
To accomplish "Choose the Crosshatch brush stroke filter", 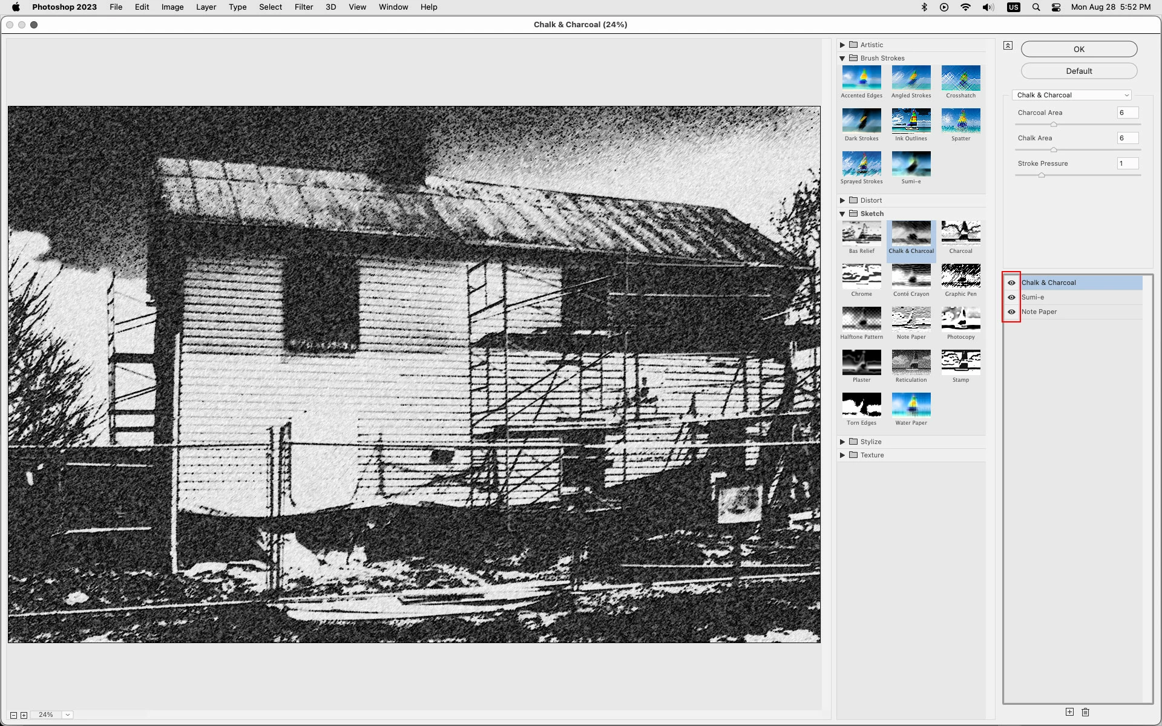I will point(960,78).
